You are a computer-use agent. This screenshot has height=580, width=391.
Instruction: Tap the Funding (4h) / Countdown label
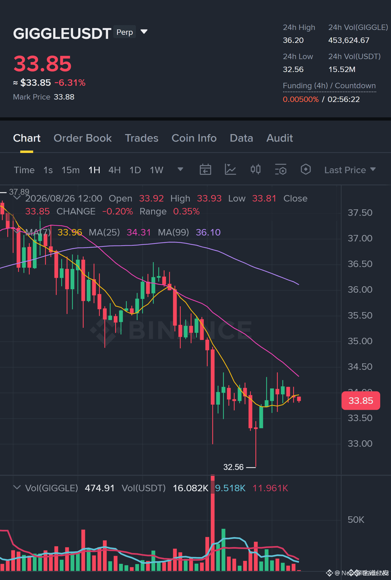329,86
